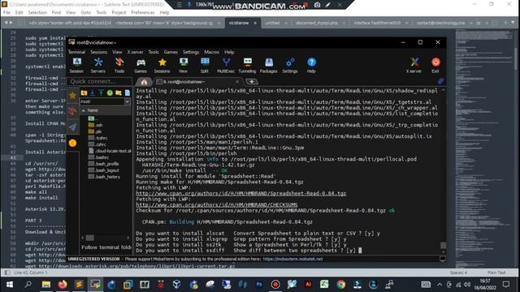Open Photoshop from the taskbar
The height and width of the screenshot is (292, 520).
(259, 285)
